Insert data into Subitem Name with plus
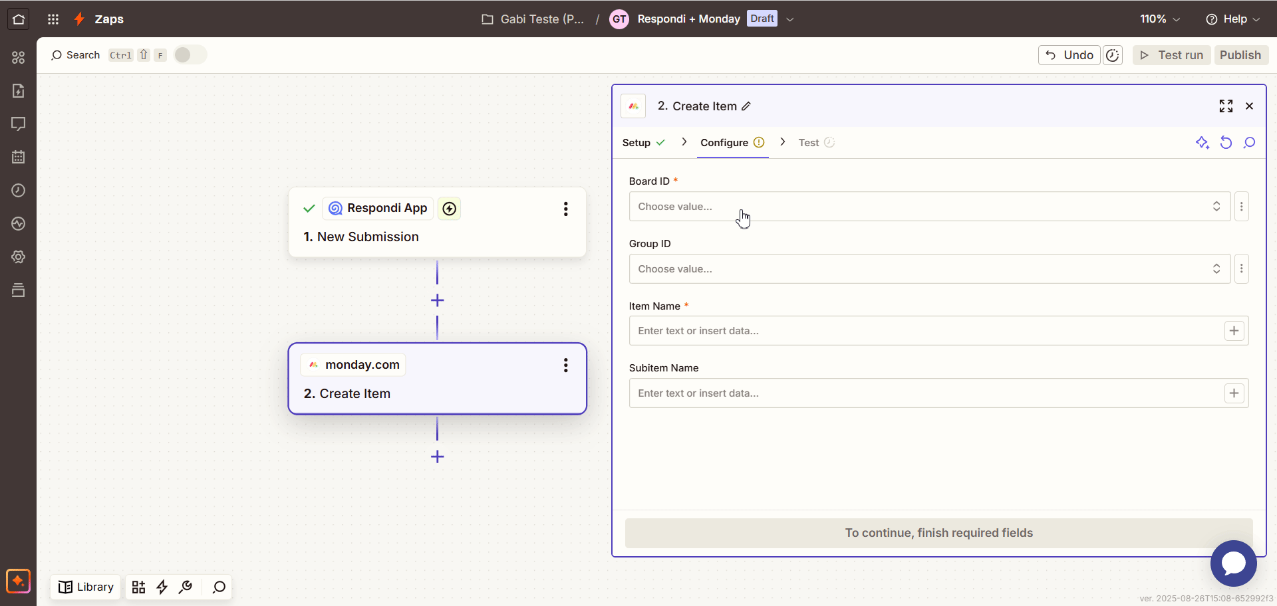 [1234, 393]
